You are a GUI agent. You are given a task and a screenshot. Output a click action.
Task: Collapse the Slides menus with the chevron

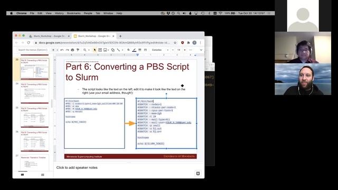201,50
